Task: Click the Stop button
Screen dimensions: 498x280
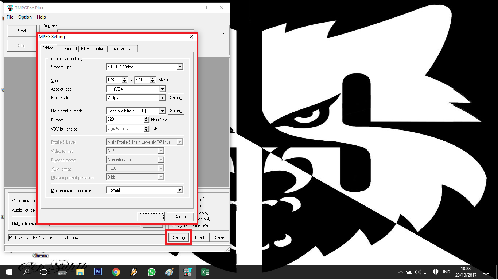Action: coord(22,45)
